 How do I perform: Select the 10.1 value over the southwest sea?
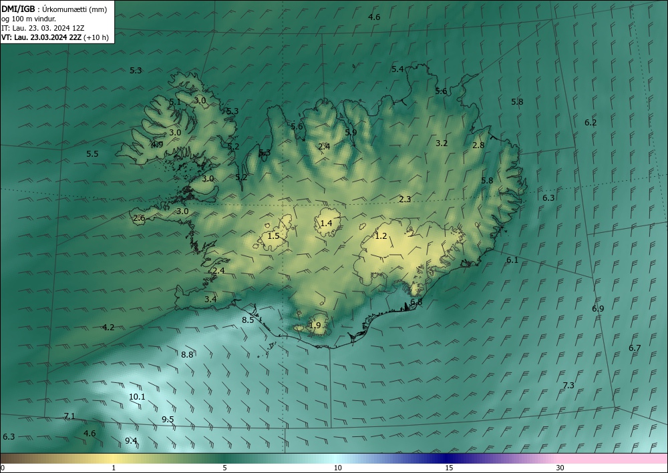pos(137,397)
